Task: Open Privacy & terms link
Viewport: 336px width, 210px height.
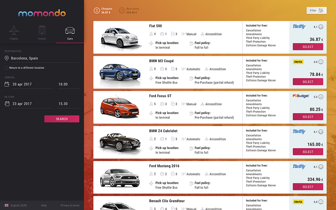Action: pos(70,205)
